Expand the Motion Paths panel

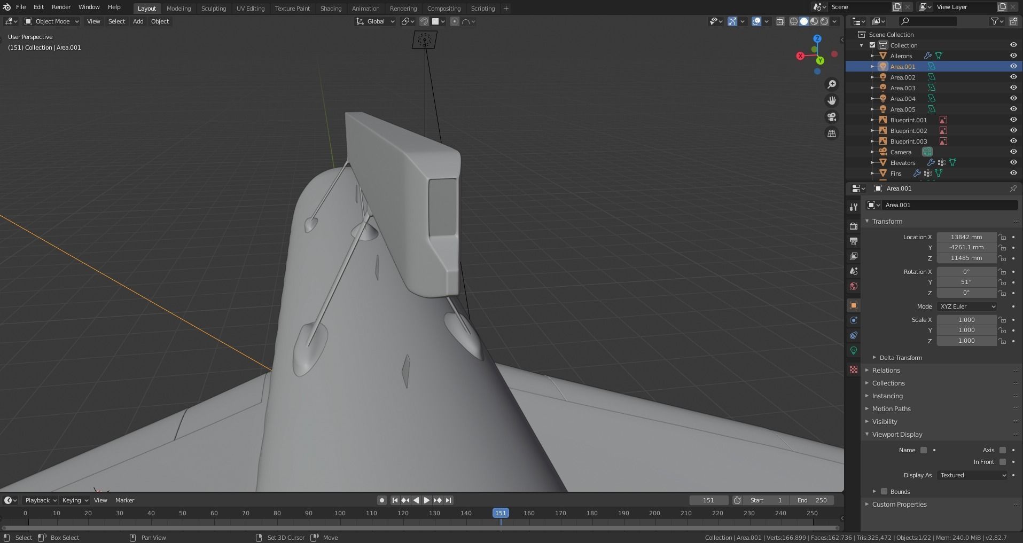[891, 409]
